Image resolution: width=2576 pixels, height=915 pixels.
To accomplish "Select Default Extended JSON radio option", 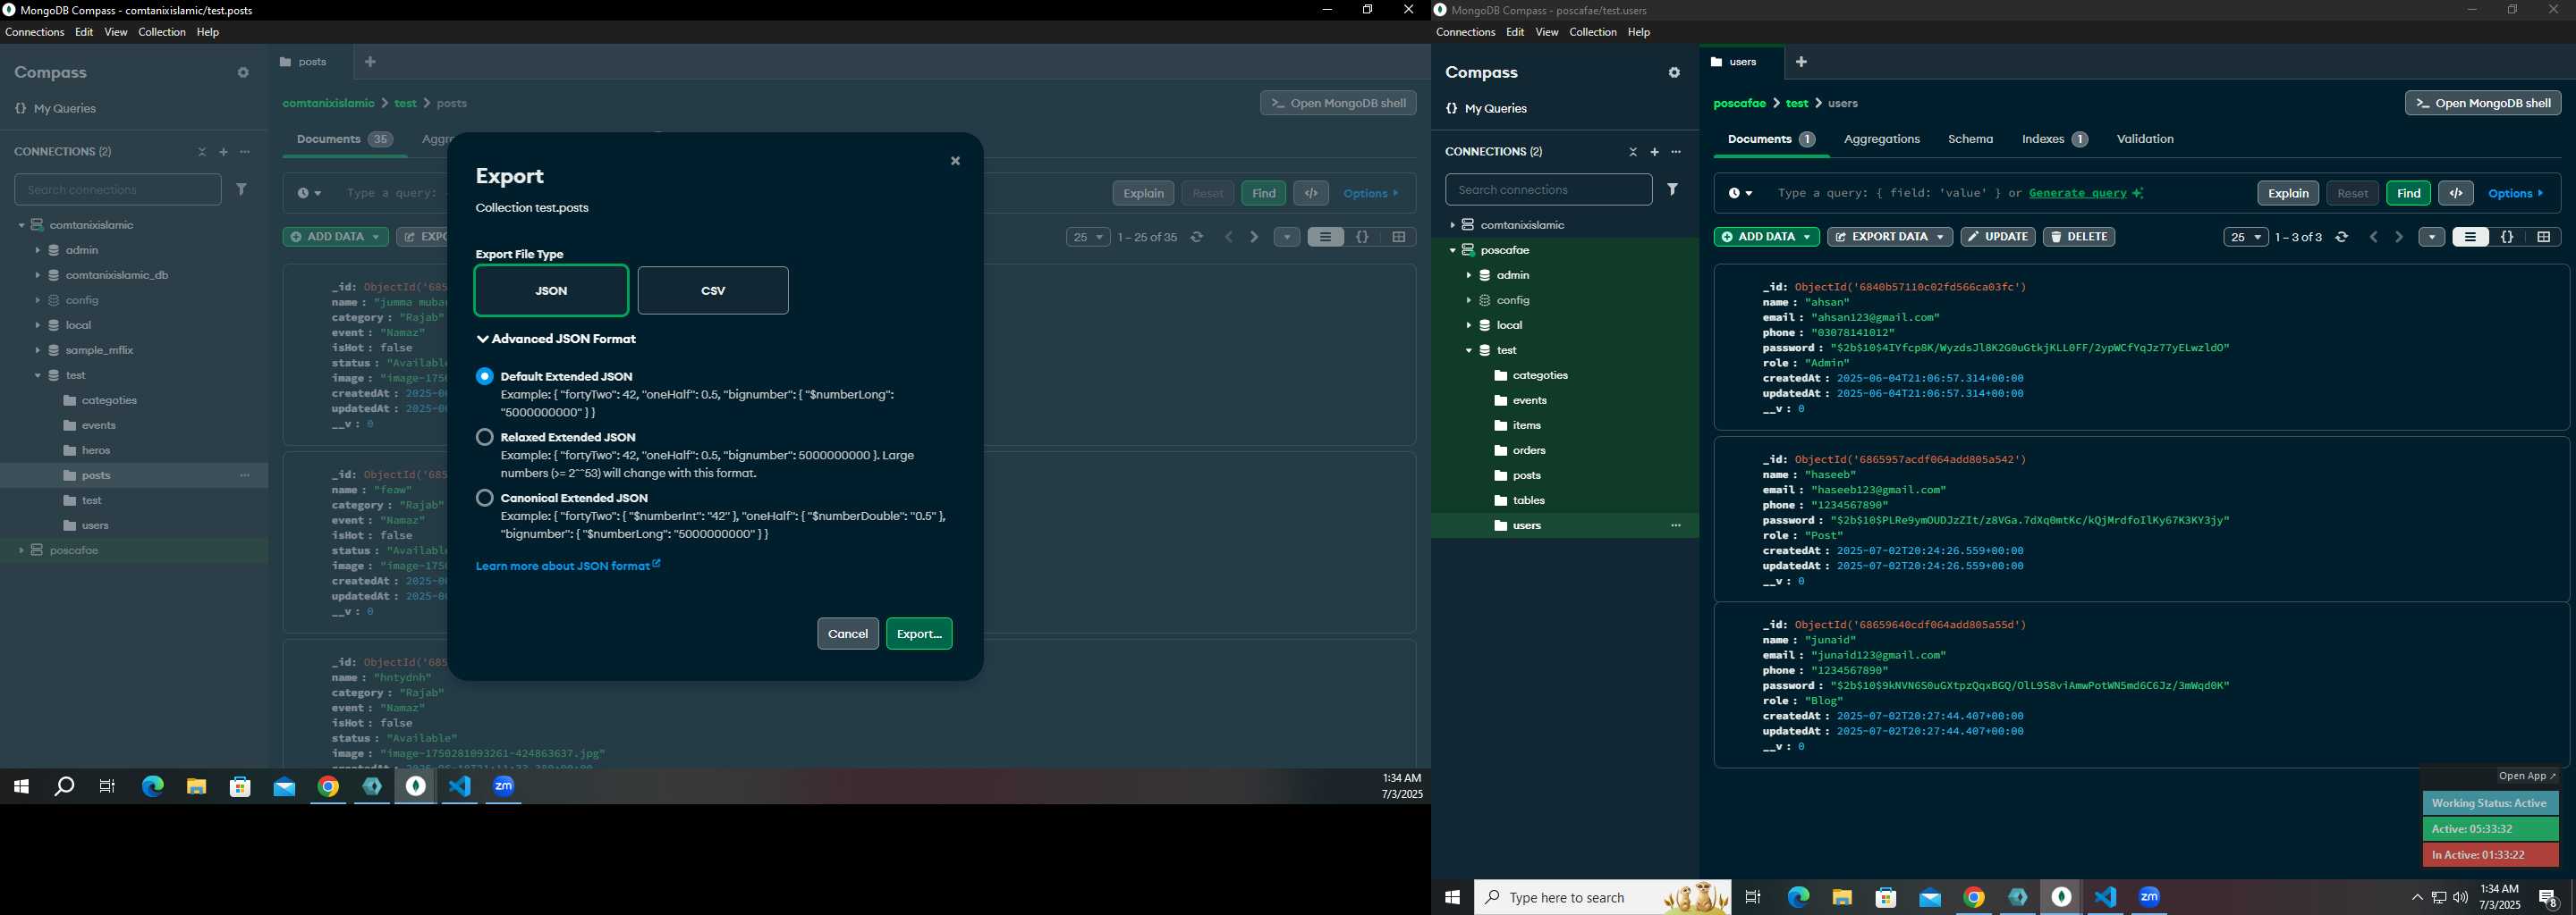I will pos(485,376).
